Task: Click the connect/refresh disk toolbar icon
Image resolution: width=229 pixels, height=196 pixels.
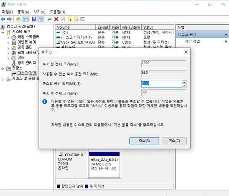Action: coord(49,19)
